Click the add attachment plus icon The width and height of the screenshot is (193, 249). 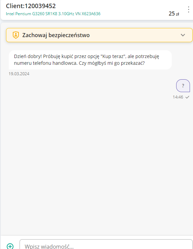(x=10, y=246)
